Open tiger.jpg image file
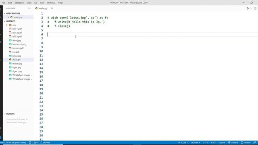 pyautogui.click(x=17, y=67)
